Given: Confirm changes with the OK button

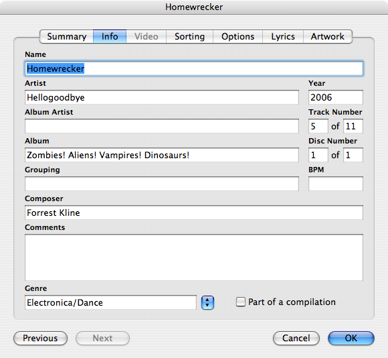Looking at the screenshot, I should [351, 338].
